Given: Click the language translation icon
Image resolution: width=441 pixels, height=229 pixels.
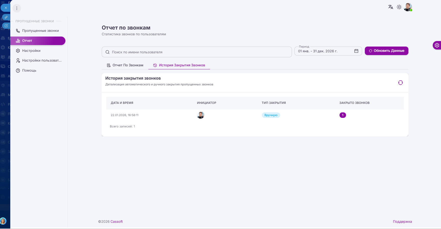Looking at the screenshot, I should pyautogui.click(x=390, y=7).
